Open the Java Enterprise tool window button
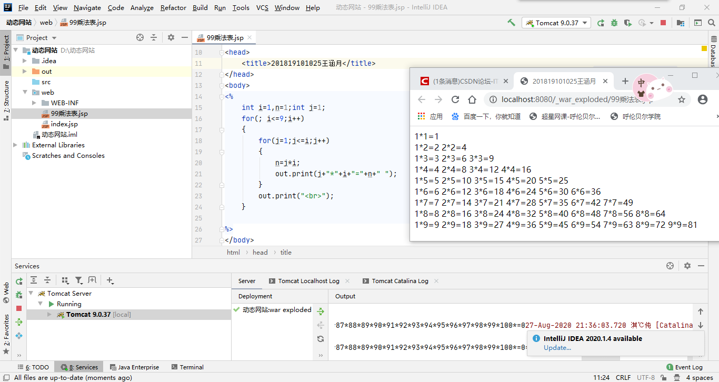719x382 pixels. [x=134, y=367]
